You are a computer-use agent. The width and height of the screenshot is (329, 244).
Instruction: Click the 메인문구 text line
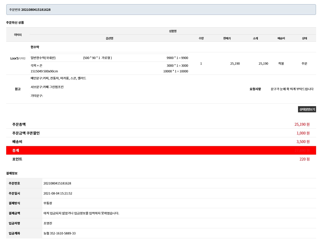point(58,78)
